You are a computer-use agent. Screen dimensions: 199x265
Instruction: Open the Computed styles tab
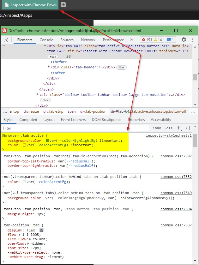click(28, 120)
